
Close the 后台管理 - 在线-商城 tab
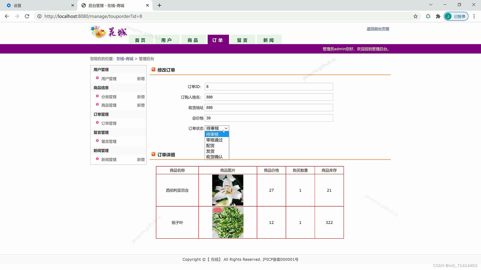point(147,5)
